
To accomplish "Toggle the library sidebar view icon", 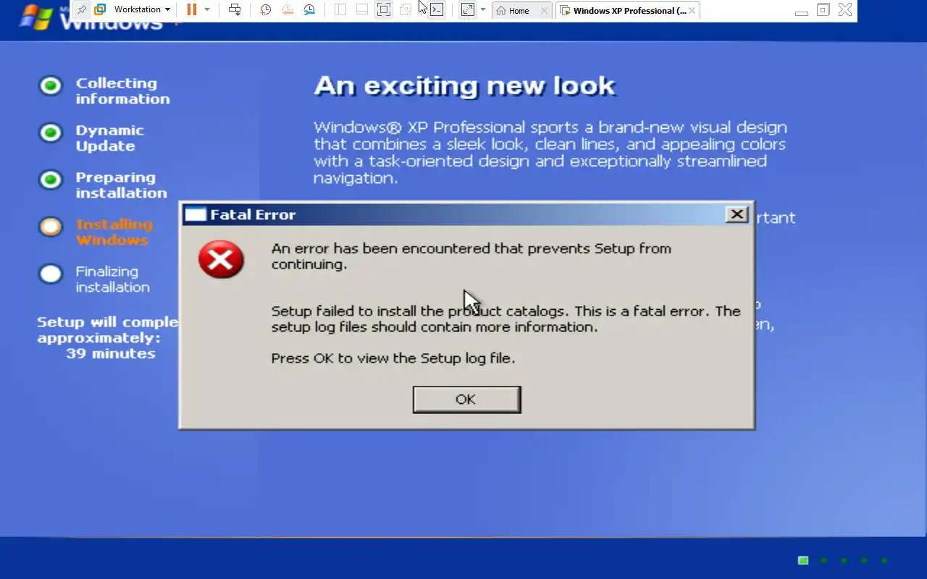I will [x=340, y=9].
